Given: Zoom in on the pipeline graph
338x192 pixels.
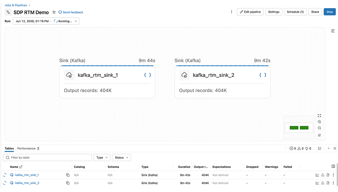Looking at the screenshot, I should tap(319, 122).
